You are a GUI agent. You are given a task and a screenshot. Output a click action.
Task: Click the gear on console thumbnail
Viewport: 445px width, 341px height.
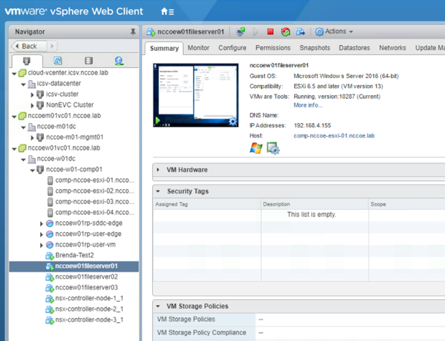[233, 122]
